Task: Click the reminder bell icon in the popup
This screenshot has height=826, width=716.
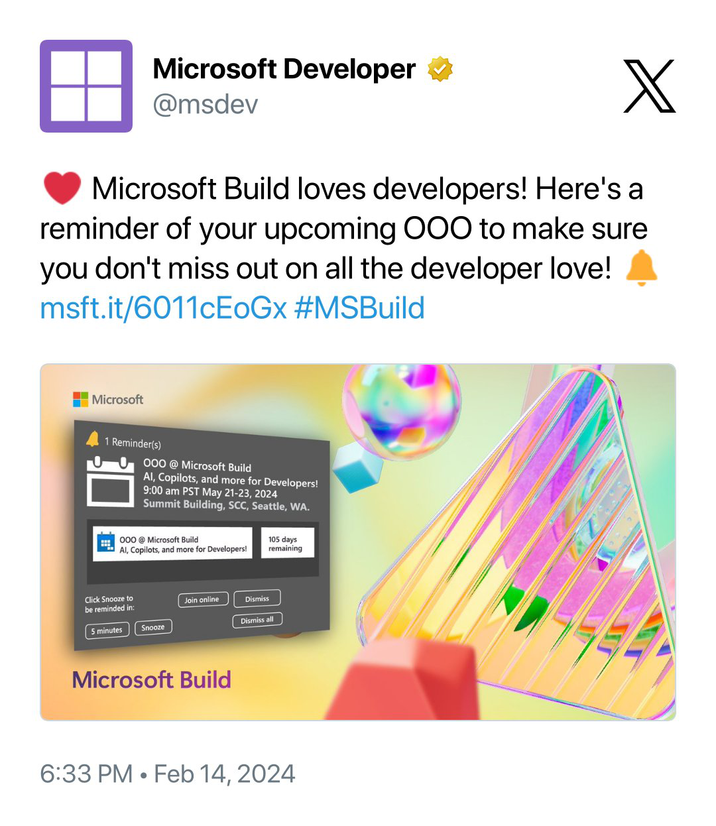Action: pos(93,438)
